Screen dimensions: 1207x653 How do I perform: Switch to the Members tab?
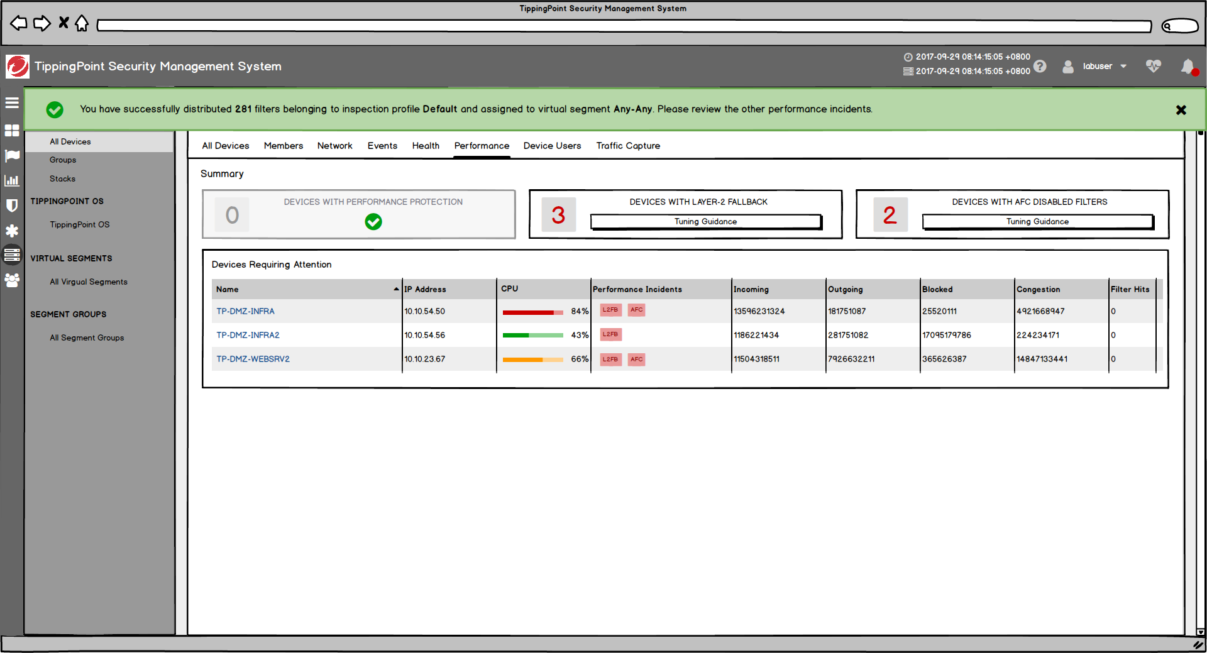284,146
